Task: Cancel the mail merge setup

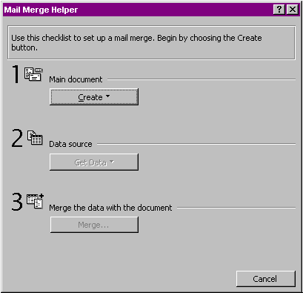Action: [266, 279]
